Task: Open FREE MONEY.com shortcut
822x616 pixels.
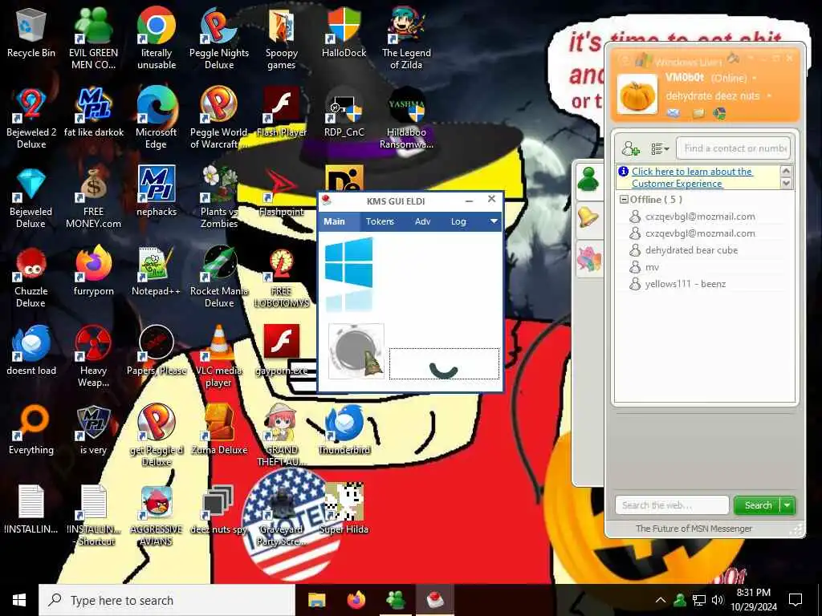Action: click(93, 197)
